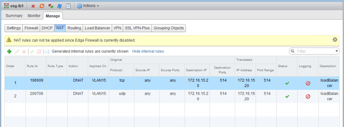Click the Status column header

(287, 66)
